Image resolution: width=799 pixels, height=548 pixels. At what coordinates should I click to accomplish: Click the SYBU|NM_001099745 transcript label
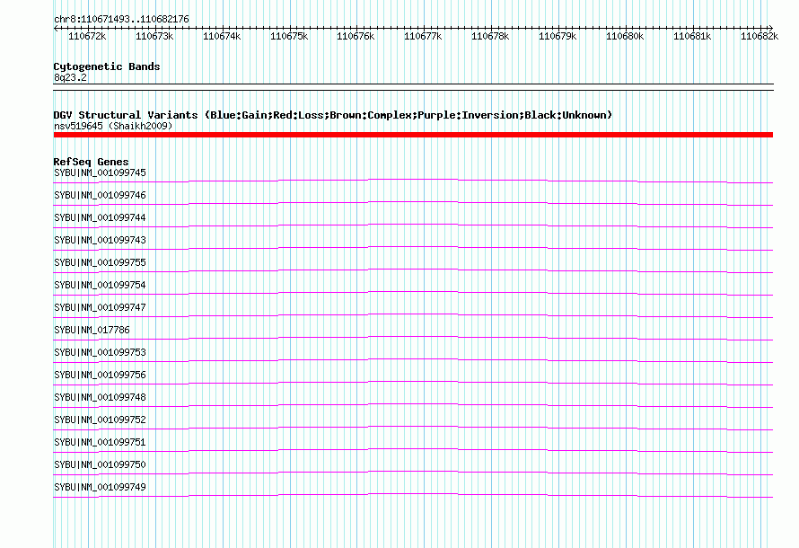pos(100,172)
